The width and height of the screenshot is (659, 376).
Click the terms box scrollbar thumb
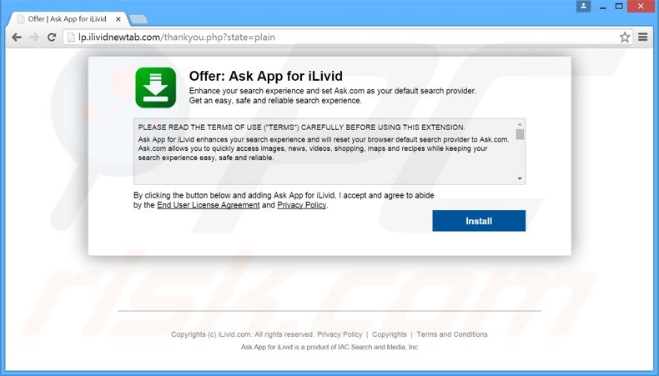520,134
